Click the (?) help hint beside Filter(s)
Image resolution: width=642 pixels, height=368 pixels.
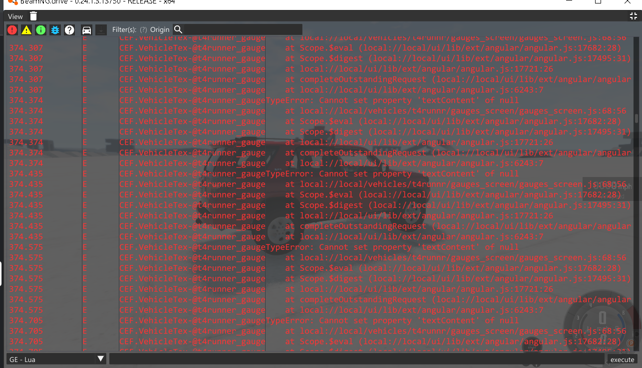pyautogui.click(x=143, y=30)
